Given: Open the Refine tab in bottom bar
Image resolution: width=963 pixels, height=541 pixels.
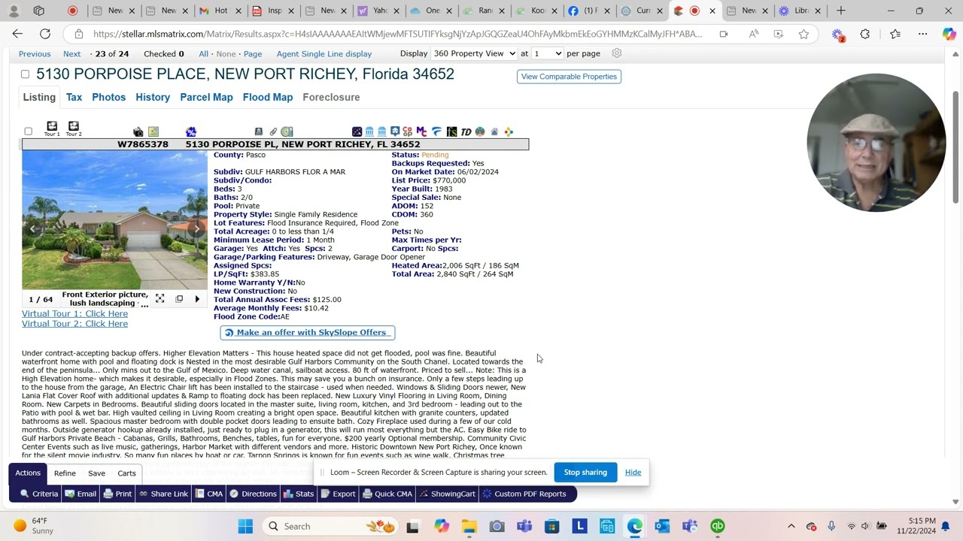Looking at the screenshot, I should point(65,473).
